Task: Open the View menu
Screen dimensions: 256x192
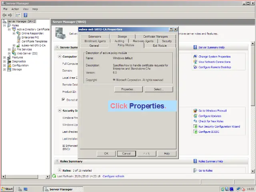Action: pyautogui.click(x=26, y=9)
